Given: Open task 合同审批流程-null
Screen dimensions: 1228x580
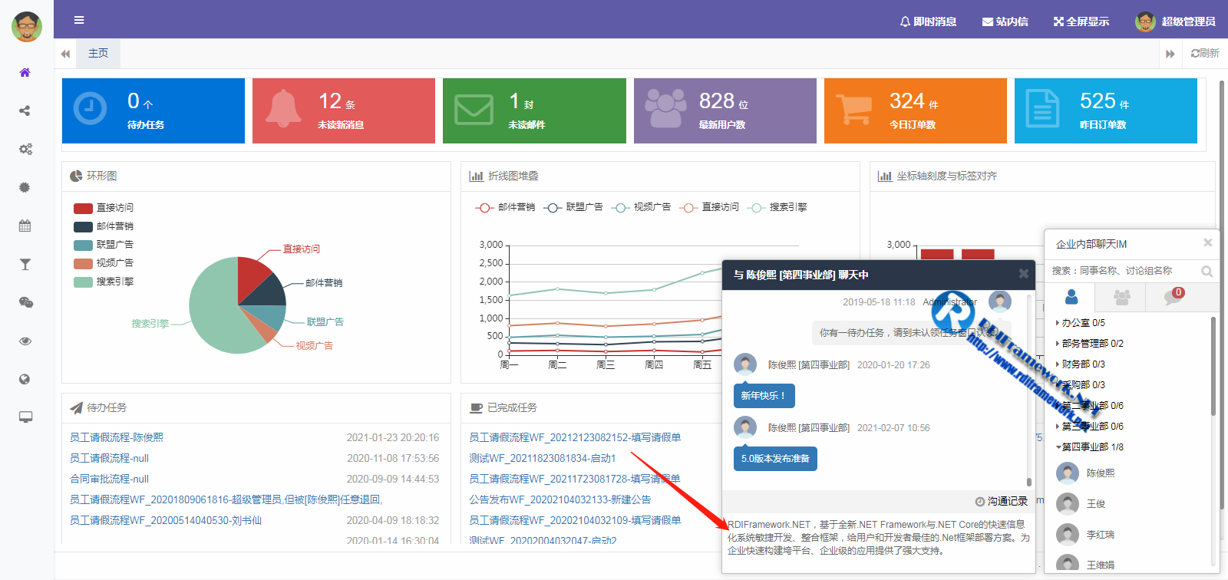Looking at the screenshot, I should click(110, 479).
